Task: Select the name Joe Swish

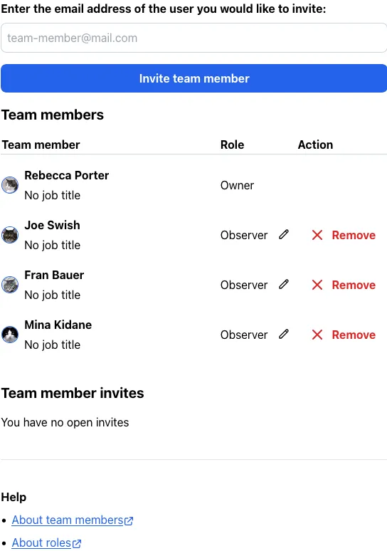Action: (53, 225)
